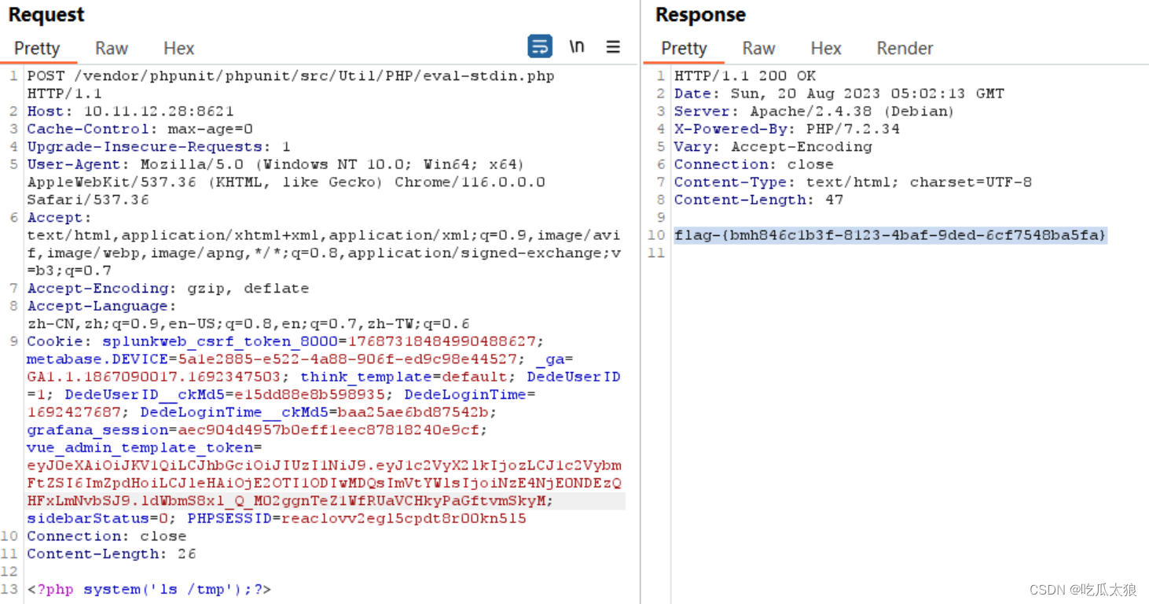Click the zh-CN language value line
This screenshot has width=1149, height=604.
tap(248, 324)
